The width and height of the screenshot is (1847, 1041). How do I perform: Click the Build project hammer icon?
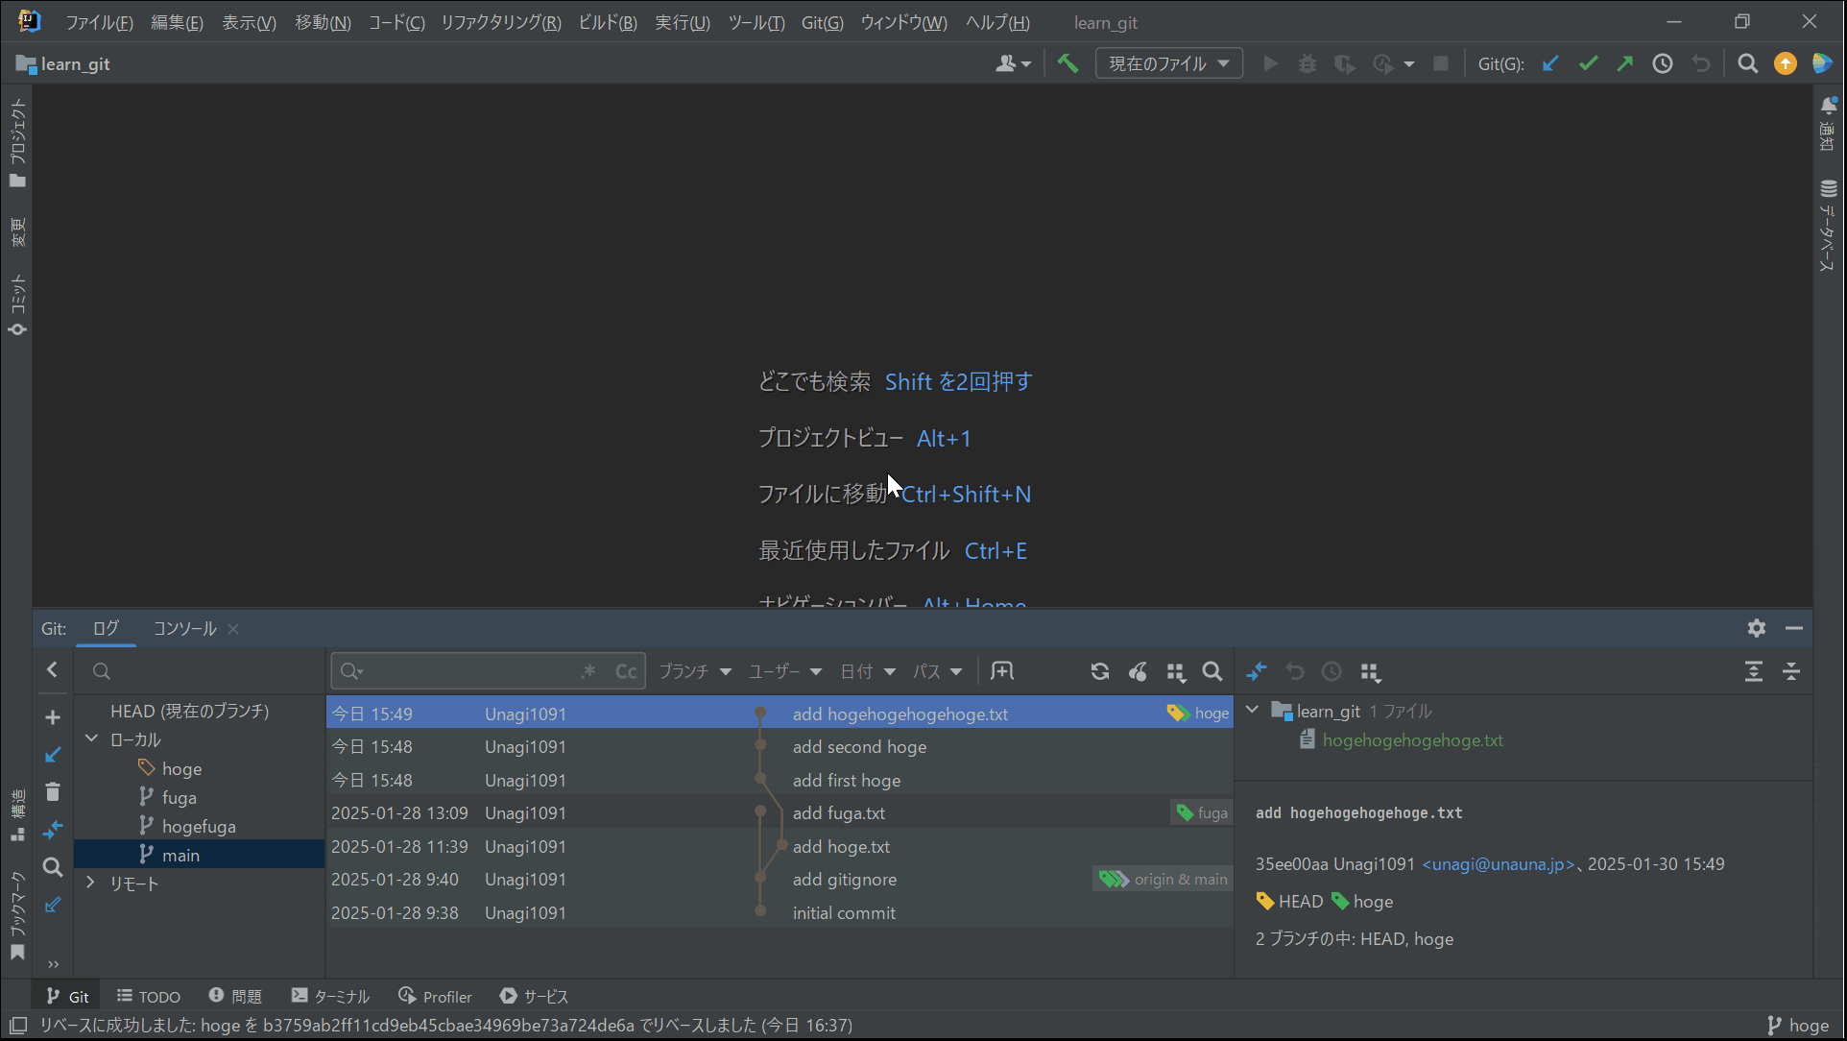pos(1067,63)
